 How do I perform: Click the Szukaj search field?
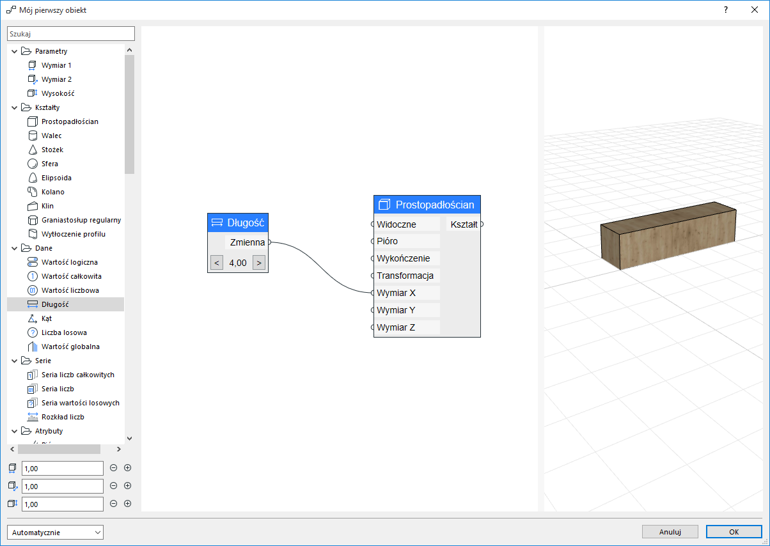pos(70,34)
